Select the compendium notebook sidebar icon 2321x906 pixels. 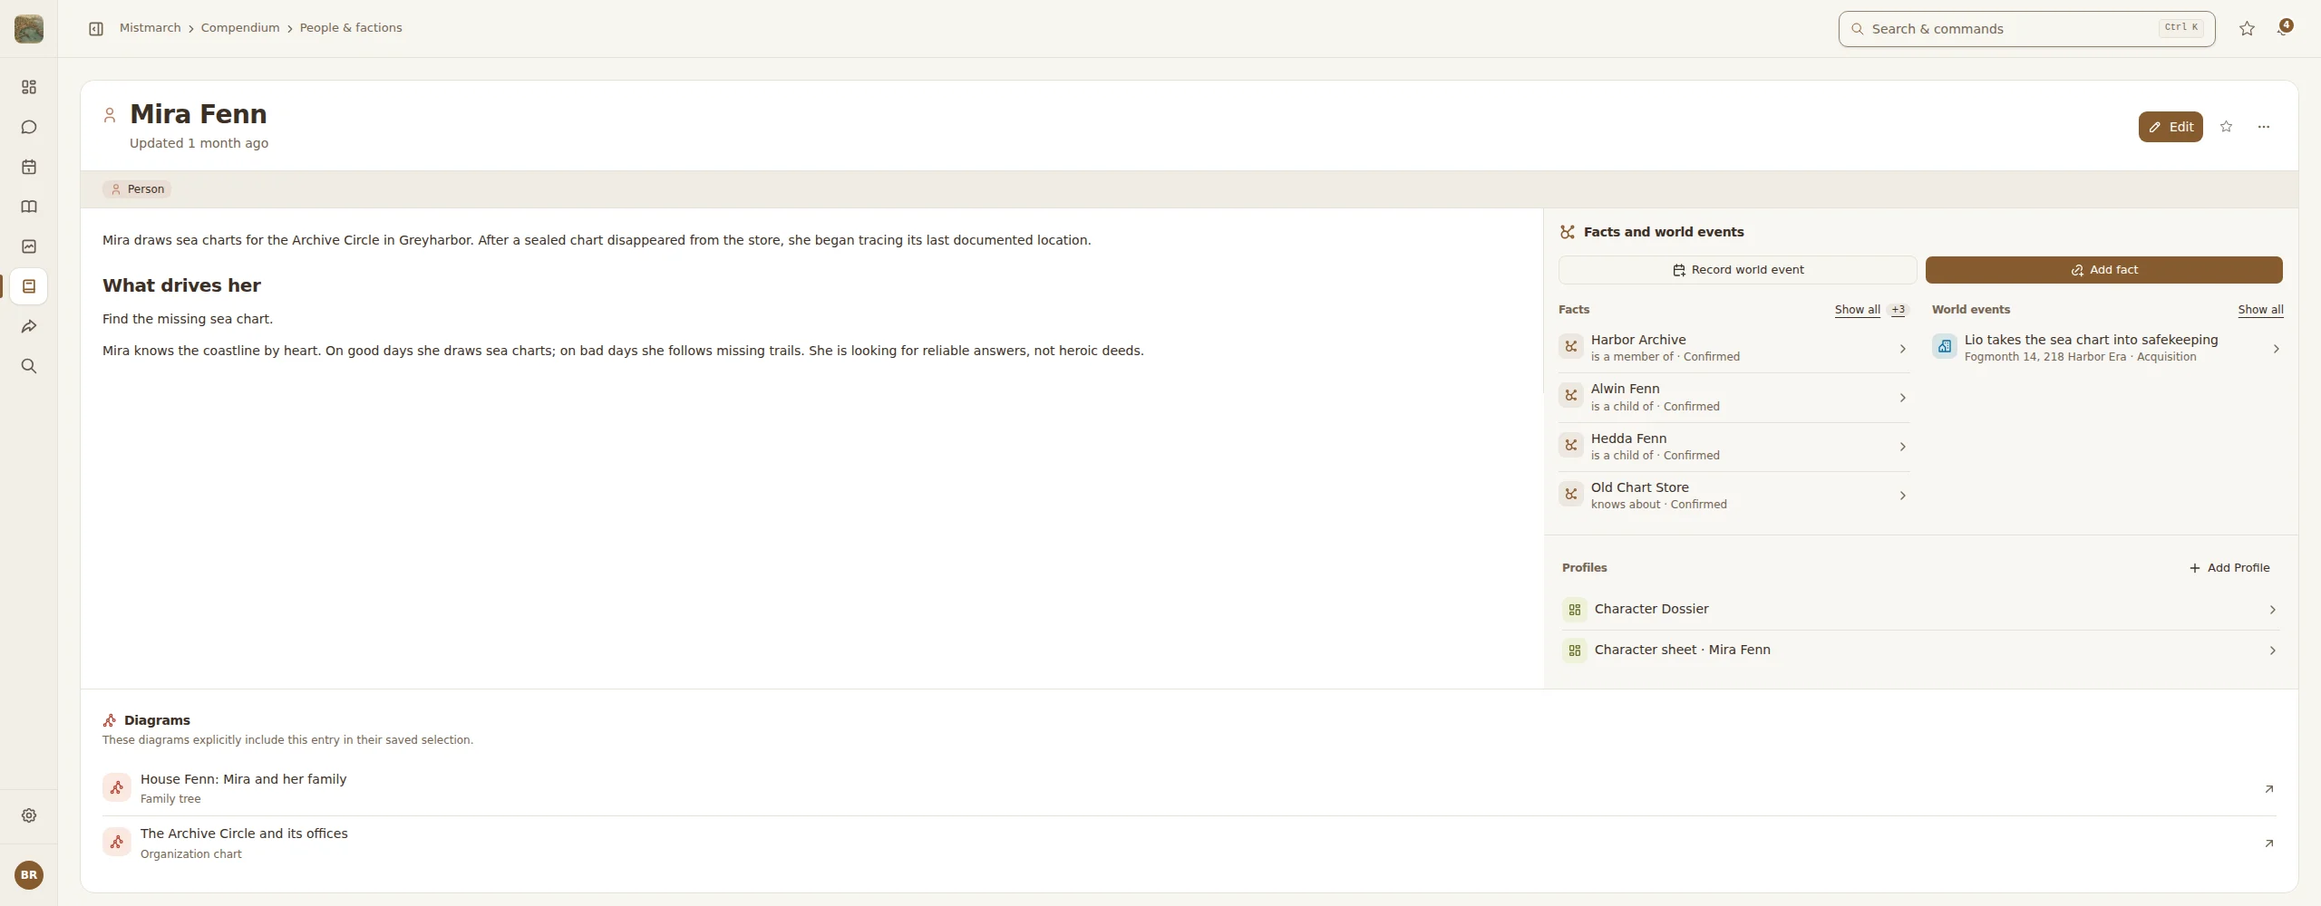[29, 286]
